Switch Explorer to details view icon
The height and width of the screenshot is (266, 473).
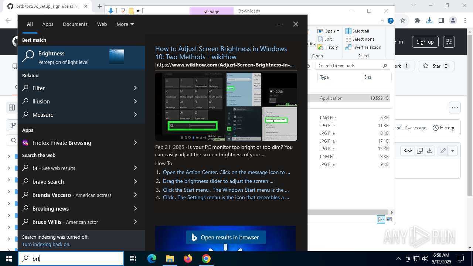pyautogui.click(x=381, y=219)
